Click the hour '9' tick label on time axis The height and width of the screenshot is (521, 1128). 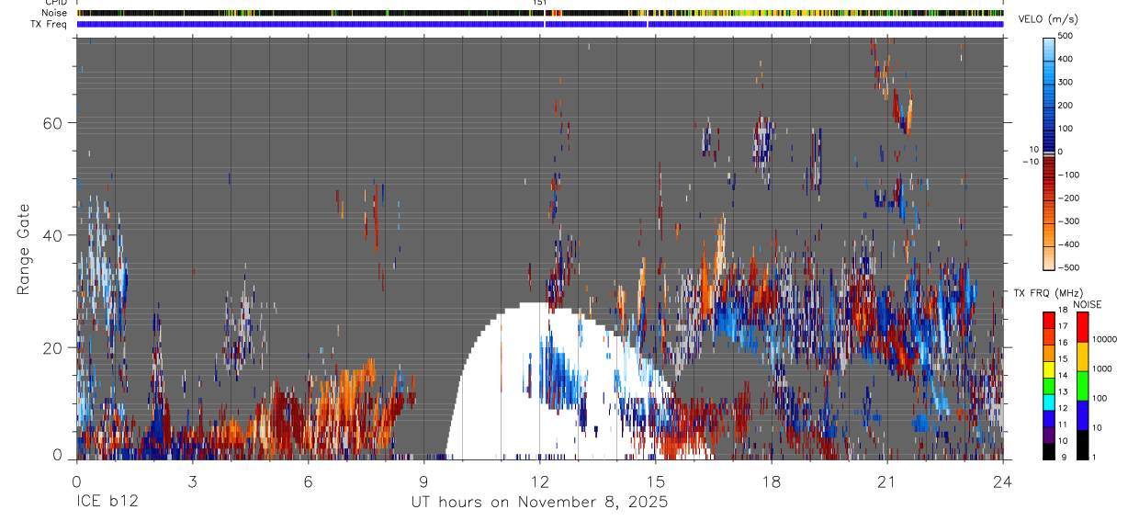click(x=423, y=481)
